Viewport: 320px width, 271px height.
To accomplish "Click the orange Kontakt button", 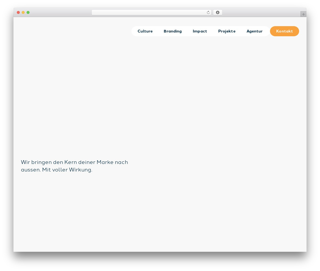I will (x=284, y=31).
